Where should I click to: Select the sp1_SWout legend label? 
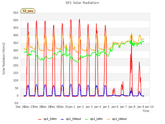pyautogui.click(x=73, y=119)
